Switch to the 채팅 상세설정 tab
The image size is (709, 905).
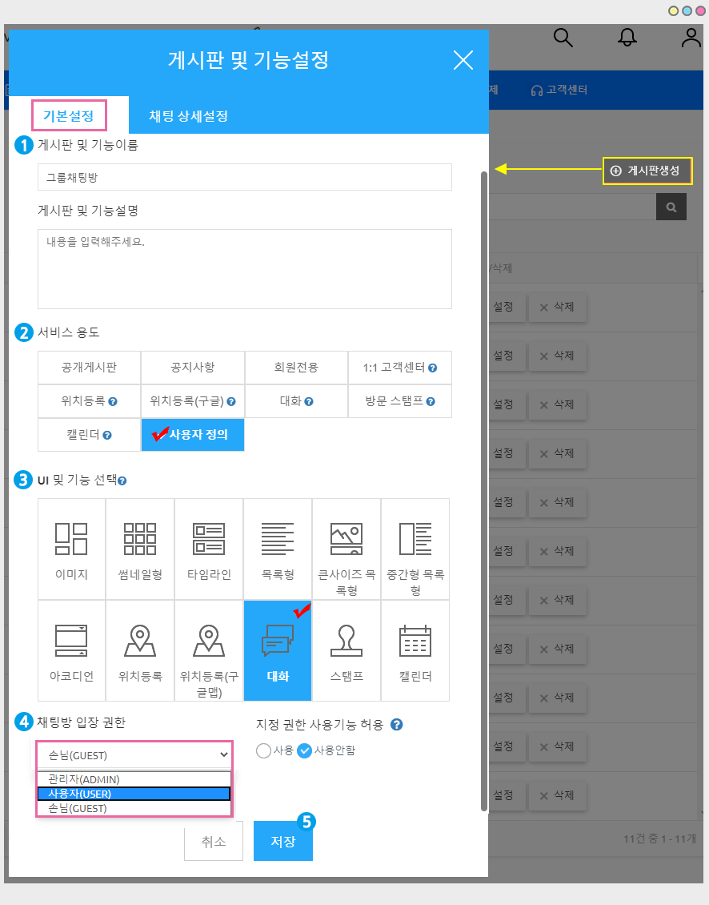189,116
